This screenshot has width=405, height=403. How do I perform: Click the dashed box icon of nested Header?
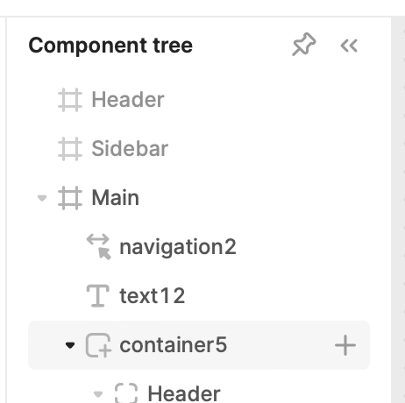tap(126, 393)
